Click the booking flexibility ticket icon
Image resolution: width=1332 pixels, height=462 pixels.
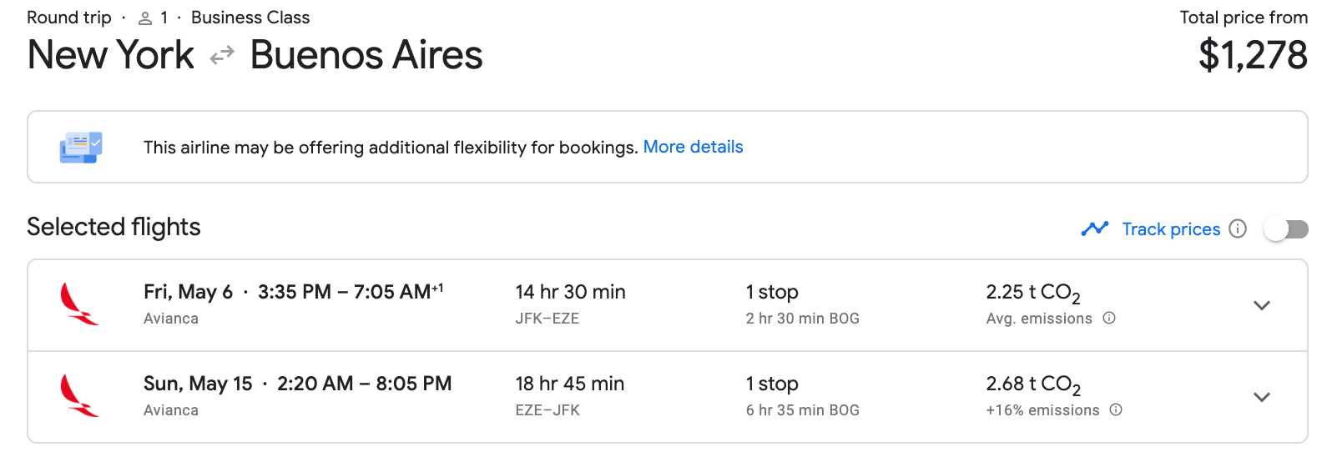coord(81,148)
